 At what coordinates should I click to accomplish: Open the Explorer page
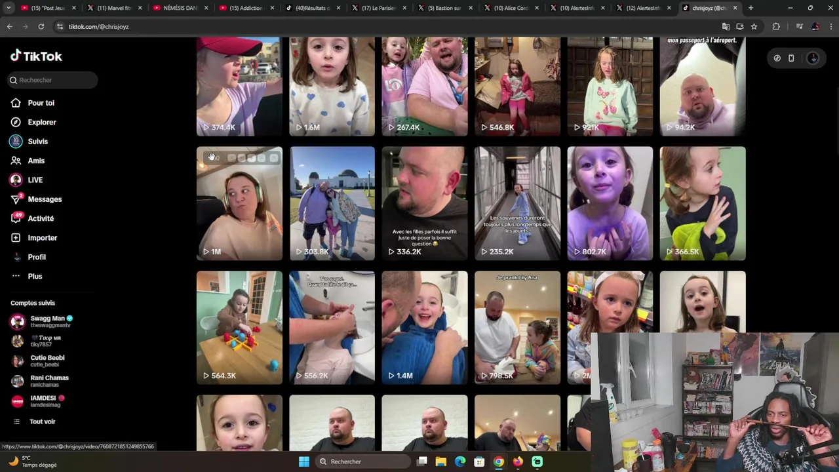33,122
